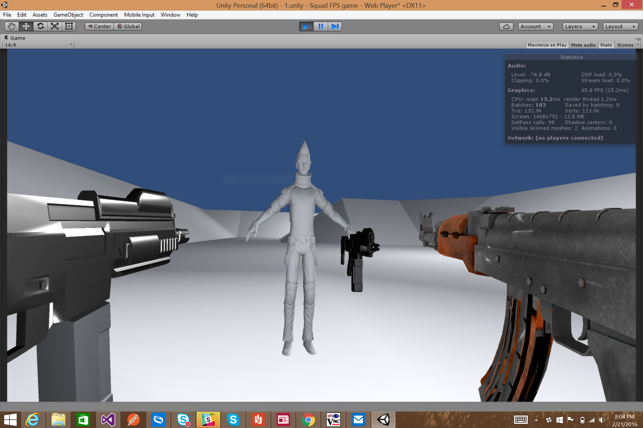The height and width of the screenshot is (428, 643).
Task: Open Mail app from taskbar
Action: click(358, 420)
